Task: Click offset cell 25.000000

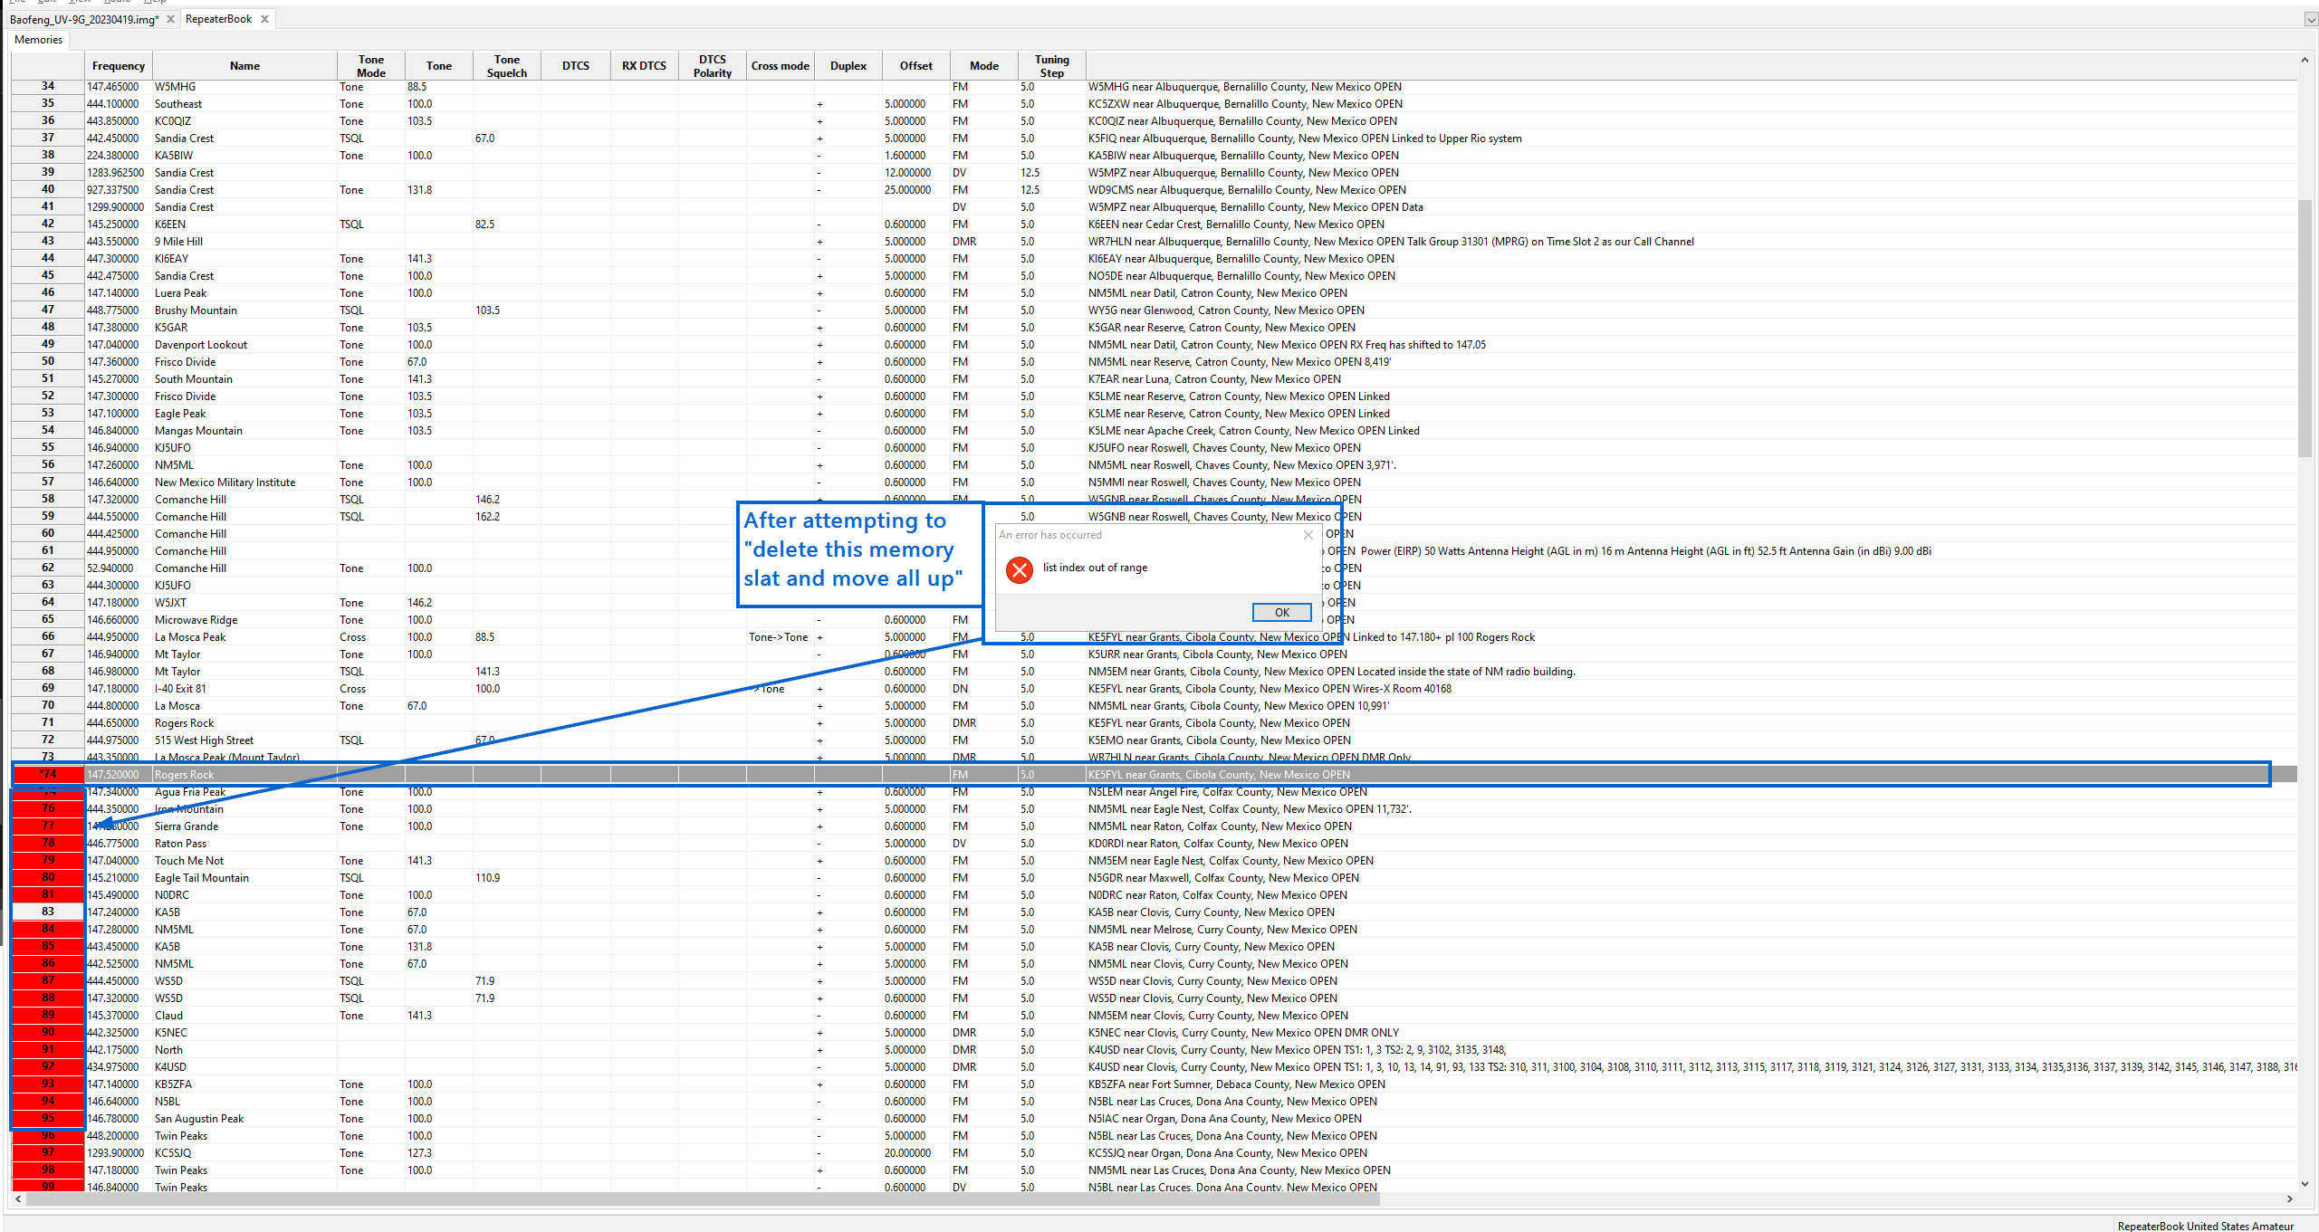Action: point(916,190)
